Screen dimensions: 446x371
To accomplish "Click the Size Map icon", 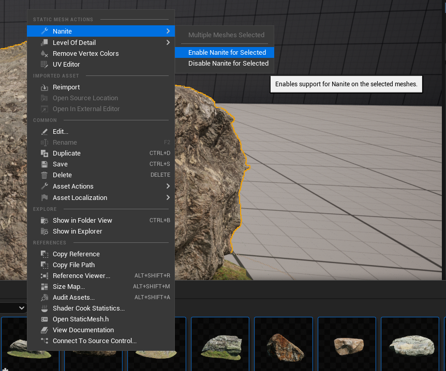I will pyautogui.click(x=44, y=287).
